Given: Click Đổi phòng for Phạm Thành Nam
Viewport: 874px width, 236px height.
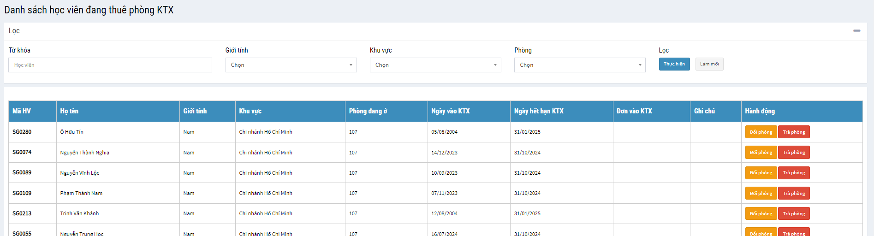Looking at the screenshot, I should click(761, 194).
